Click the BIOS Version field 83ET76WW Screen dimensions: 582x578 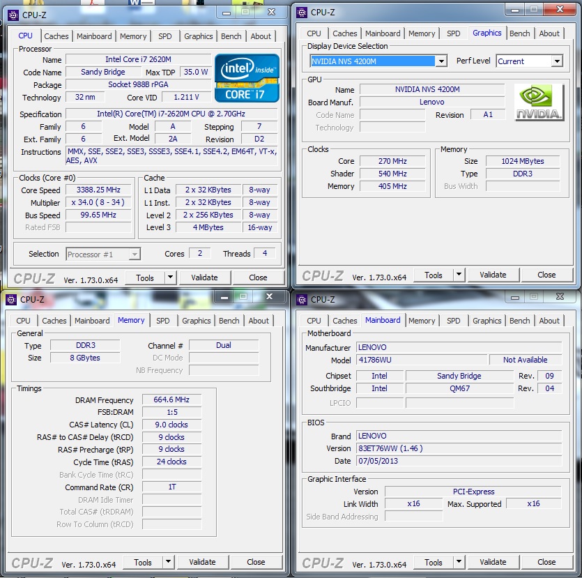click(459, 448)
